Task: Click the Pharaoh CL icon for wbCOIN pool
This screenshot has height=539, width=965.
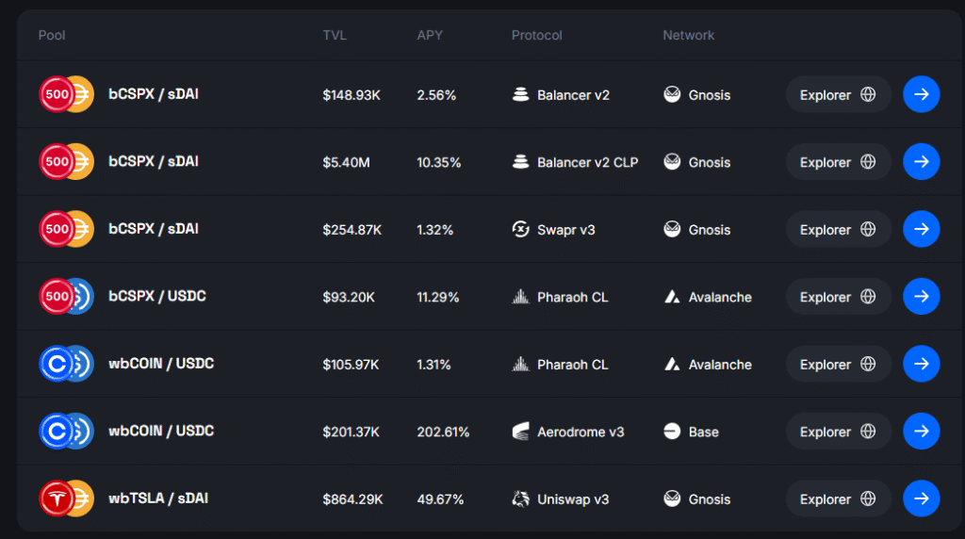Action: (x=520, y=365)
